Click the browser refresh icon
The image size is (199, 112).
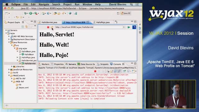coord(52,27)
